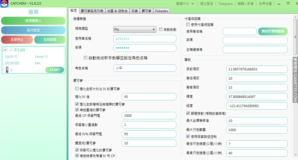Screen dimensions: 298x160
Task: Open the 繁體中文 language dropdown
Action: [186, 4]
